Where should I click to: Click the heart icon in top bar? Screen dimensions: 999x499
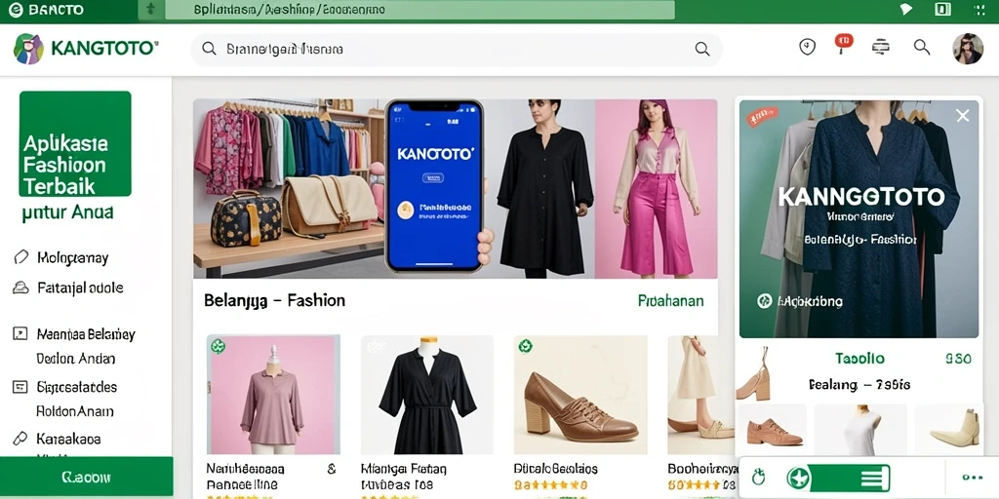pos(905,9)
